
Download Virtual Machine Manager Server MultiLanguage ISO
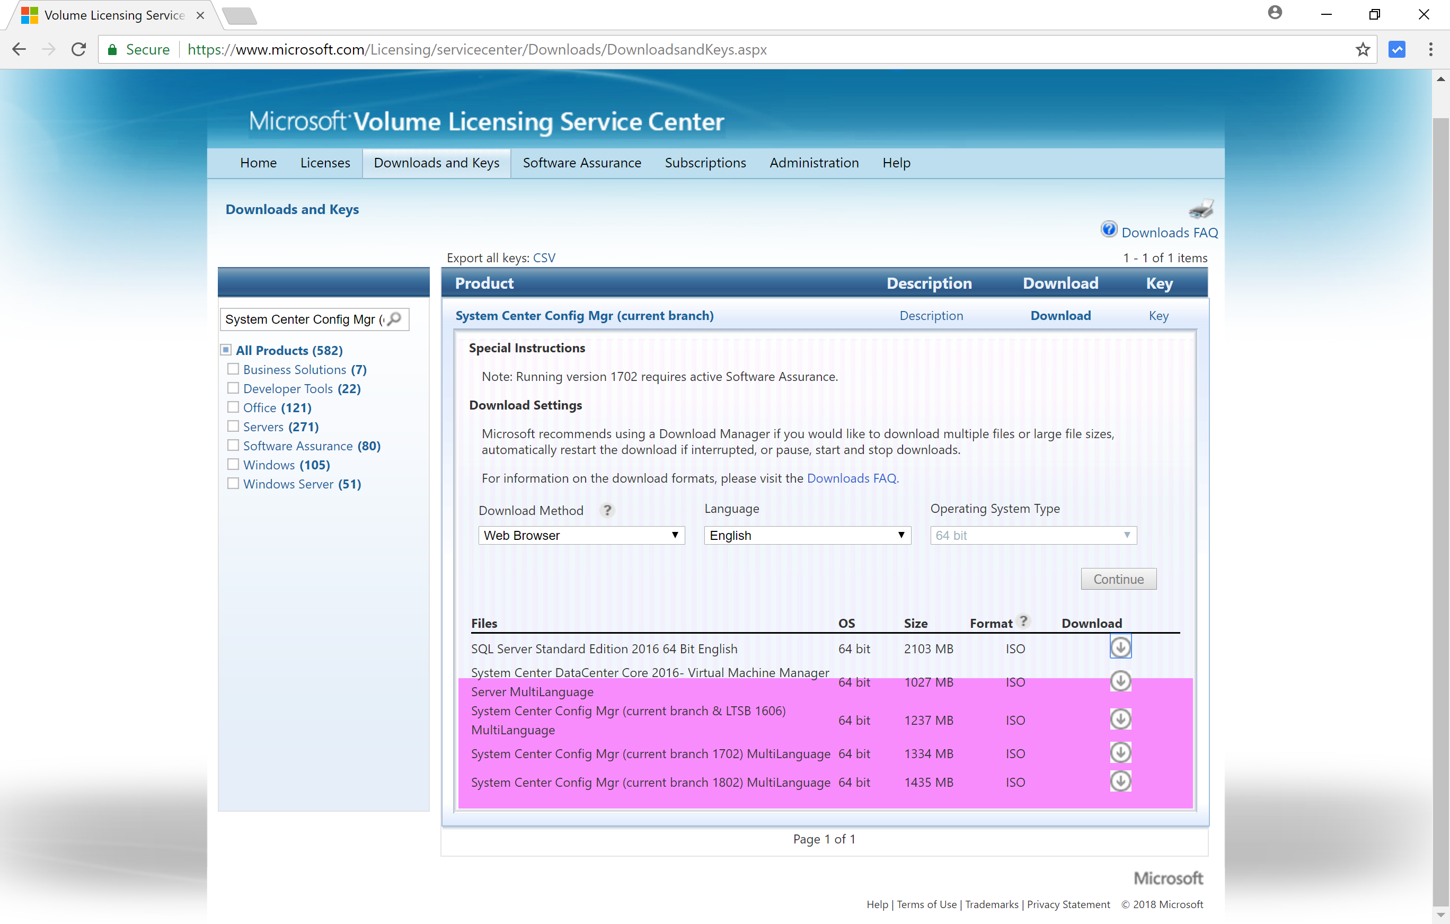click(1120, 681)
